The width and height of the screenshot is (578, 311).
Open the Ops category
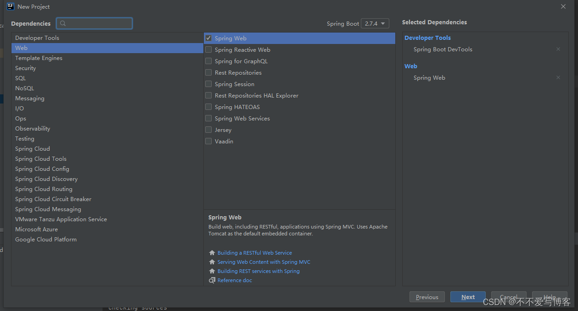click(107, 119)
